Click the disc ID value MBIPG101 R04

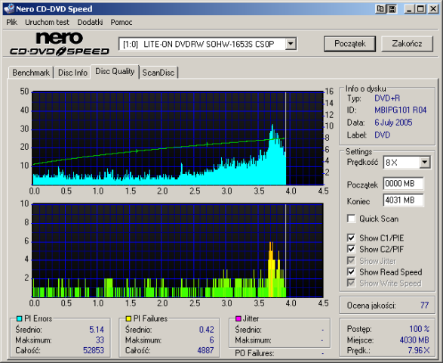(x=400, y=110)
